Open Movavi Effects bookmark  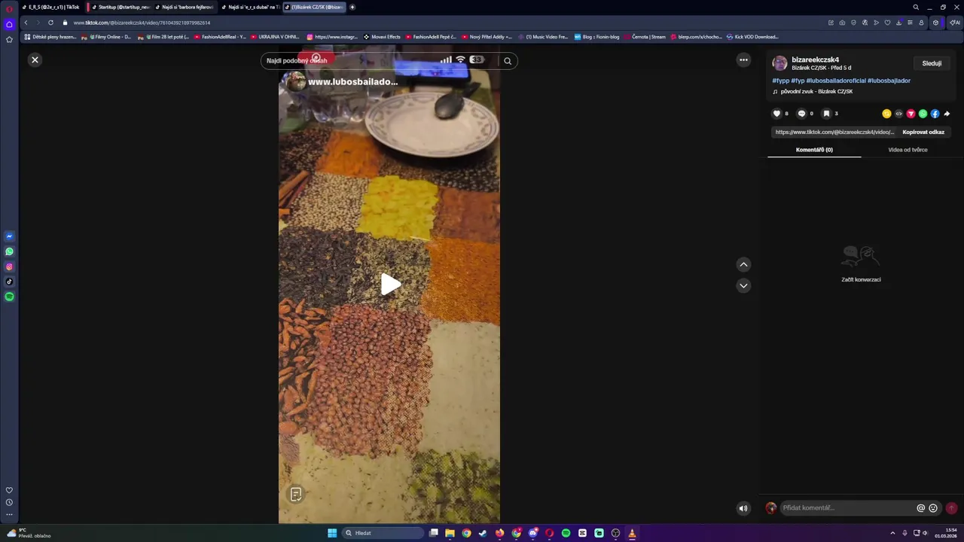(382, 36)
